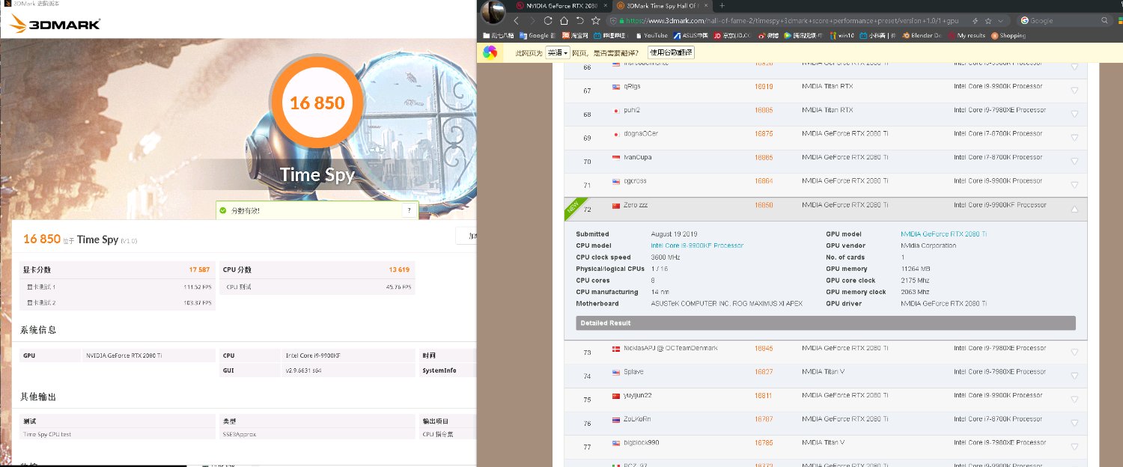Close the 3DMark Time Spy Hall tab
The width and height of the screenshot is (1123, 467).
707,6
